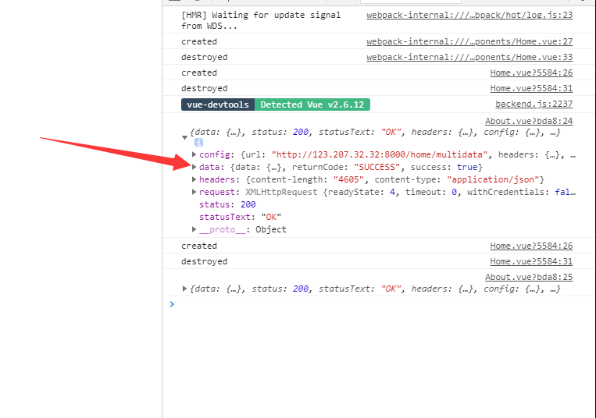Open About.vue?bda8:25 source link
The height and width of the screenshot is (418, 596).
tap(529, 278)
